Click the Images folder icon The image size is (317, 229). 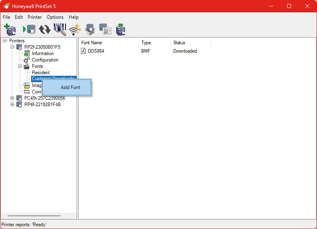[x=27, y=85]
